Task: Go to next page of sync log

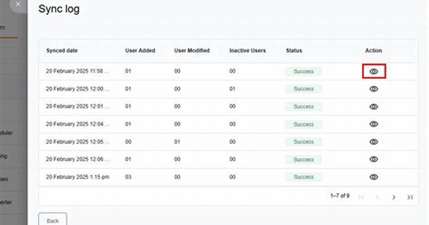Action: coord(394,197)
